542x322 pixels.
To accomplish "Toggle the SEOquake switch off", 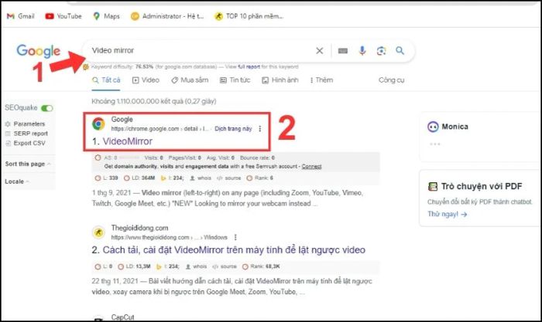I will [x=47, y=109].
